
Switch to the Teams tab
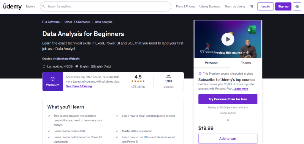pos(246,63)
